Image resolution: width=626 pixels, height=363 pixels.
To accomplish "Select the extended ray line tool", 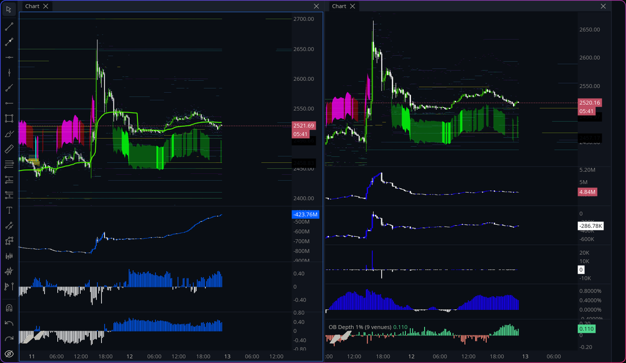I will pos(9,88).
